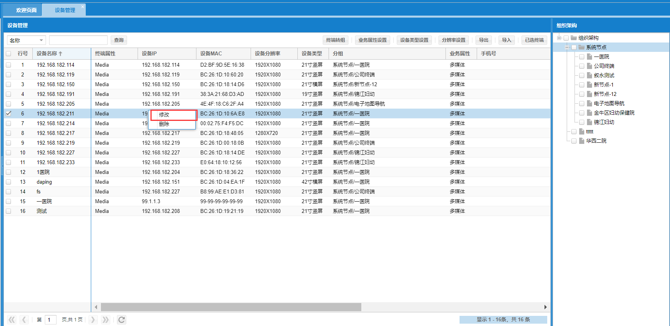Tick the 公司终端 tree checkbox
This screenshot has width=670, height=326.
point(582,66)
